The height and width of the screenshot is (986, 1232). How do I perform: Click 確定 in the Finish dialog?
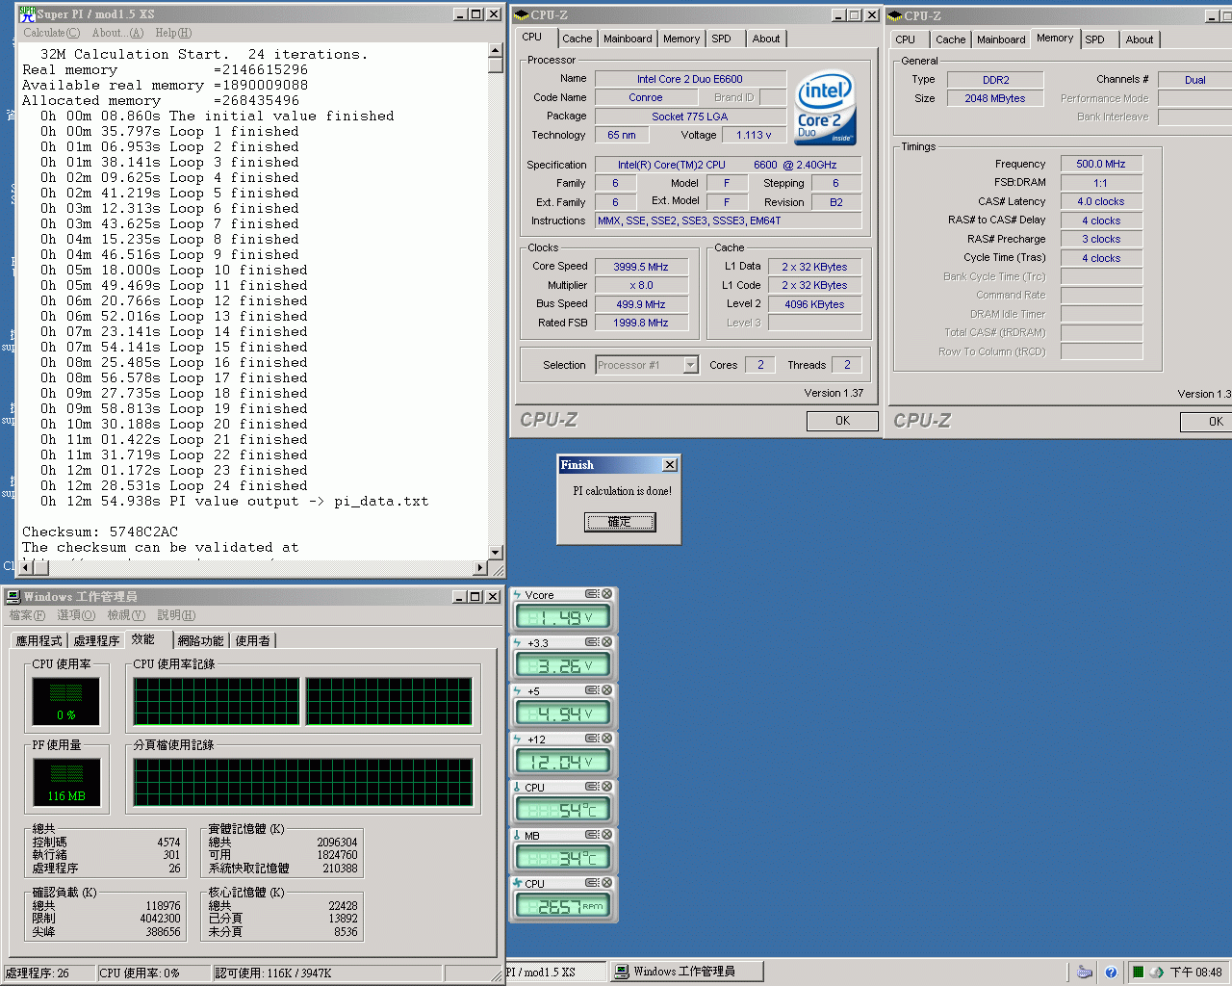click(620, 522)
